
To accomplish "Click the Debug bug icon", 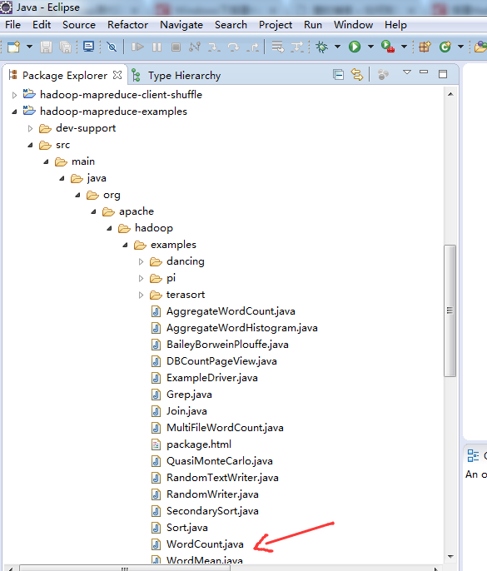I will pos(321,47).
